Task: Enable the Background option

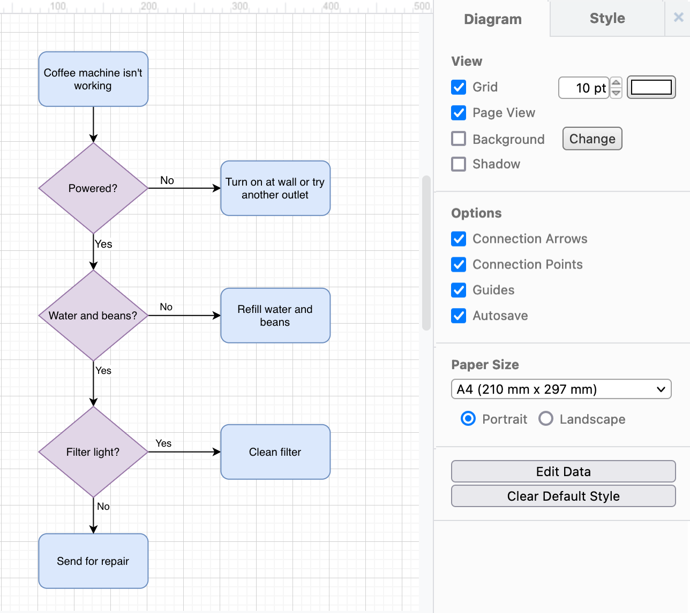Action: pos(459,139)
